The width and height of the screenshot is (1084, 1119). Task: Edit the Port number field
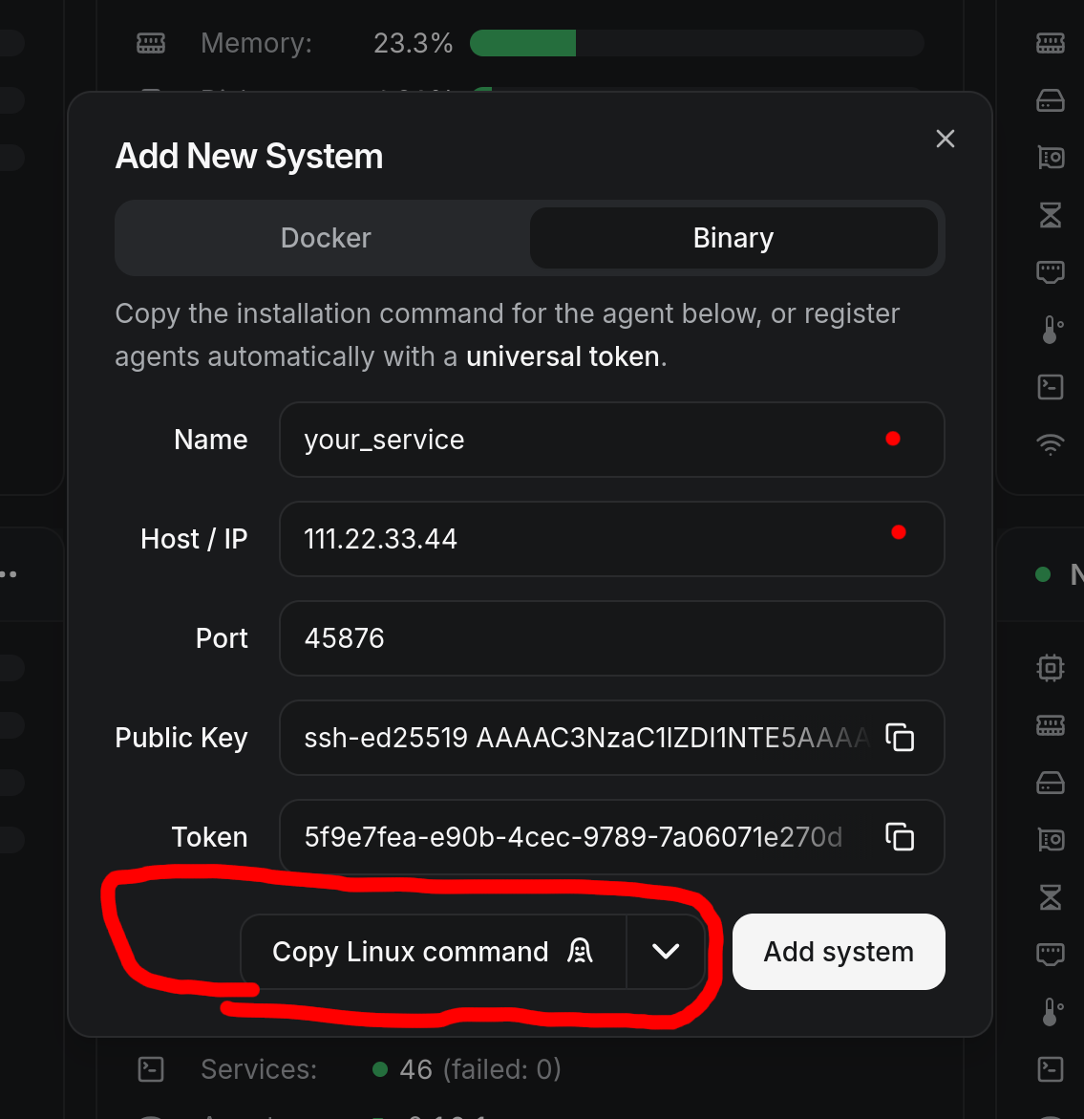(611, 638)
